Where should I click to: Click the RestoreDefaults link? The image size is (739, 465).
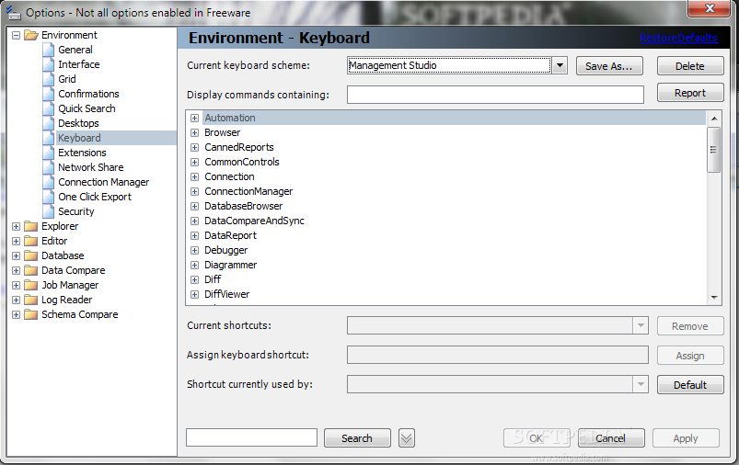coord(678,38)
